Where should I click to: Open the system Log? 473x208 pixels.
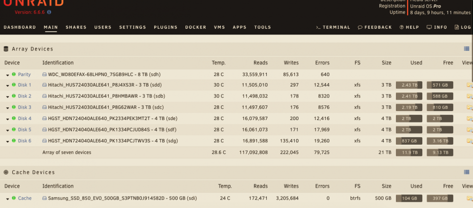(x=463, y=27)
